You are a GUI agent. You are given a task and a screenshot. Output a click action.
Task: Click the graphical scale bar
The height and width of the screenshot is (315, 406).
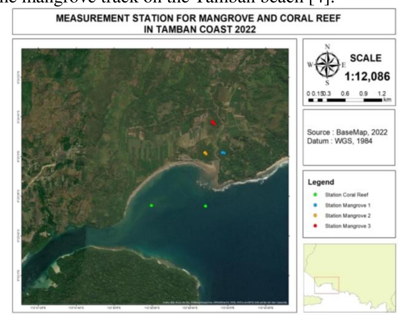pos(345,100)
